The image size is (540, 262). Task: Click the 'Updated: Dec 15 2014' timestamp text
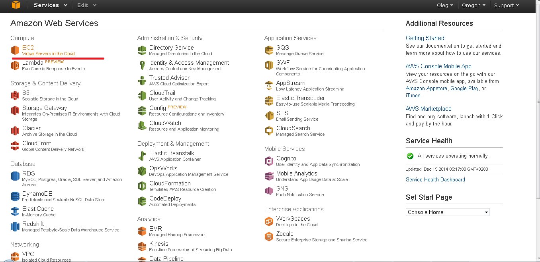447,169
